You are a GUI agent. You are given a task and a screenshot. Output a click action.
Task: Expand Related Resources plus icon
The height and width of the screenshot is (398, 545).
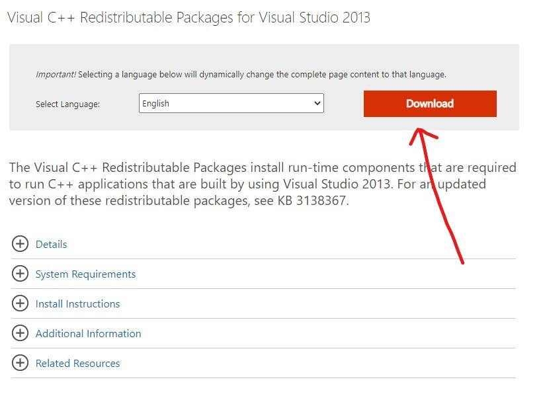[x=20, y=363]
